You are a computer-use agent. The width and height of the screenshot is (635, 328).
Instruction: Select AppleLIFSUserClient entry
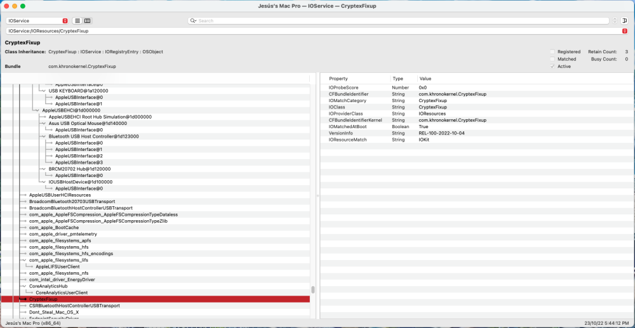(x=58, y=266)
